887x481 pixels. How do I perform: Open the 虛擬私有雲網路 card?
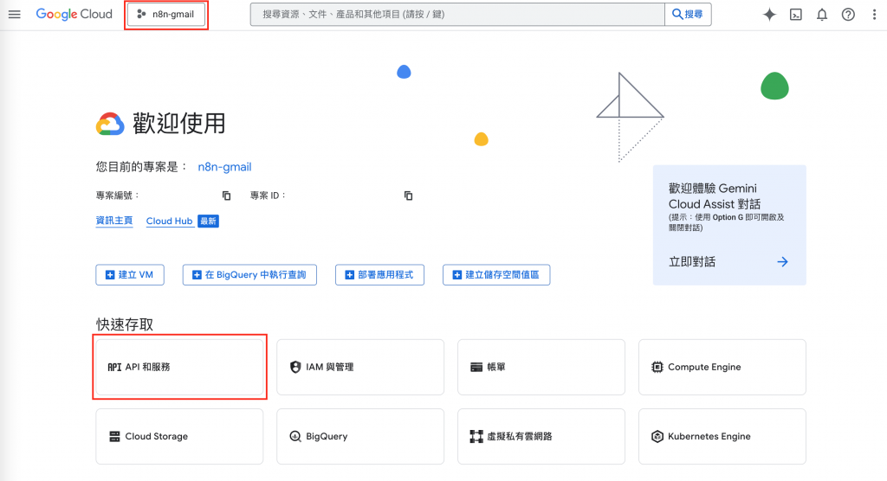pyautogui.click(x=541, y=436)
